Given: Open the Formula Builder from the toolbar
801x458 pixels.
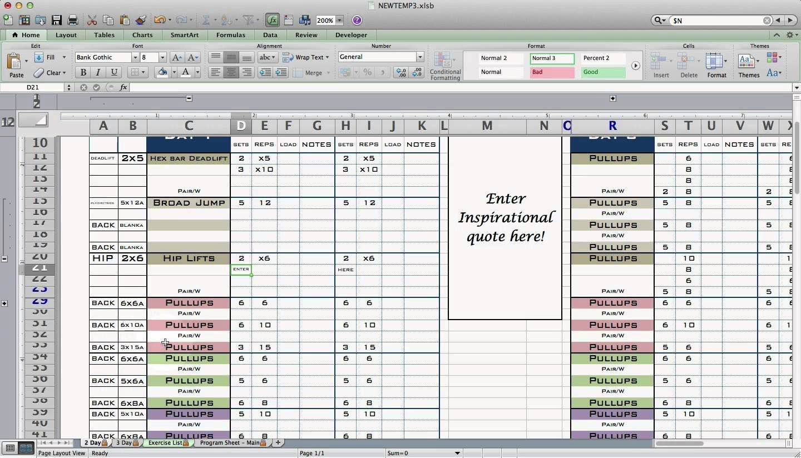Looking at the screenshot, I should click(272, 20).
